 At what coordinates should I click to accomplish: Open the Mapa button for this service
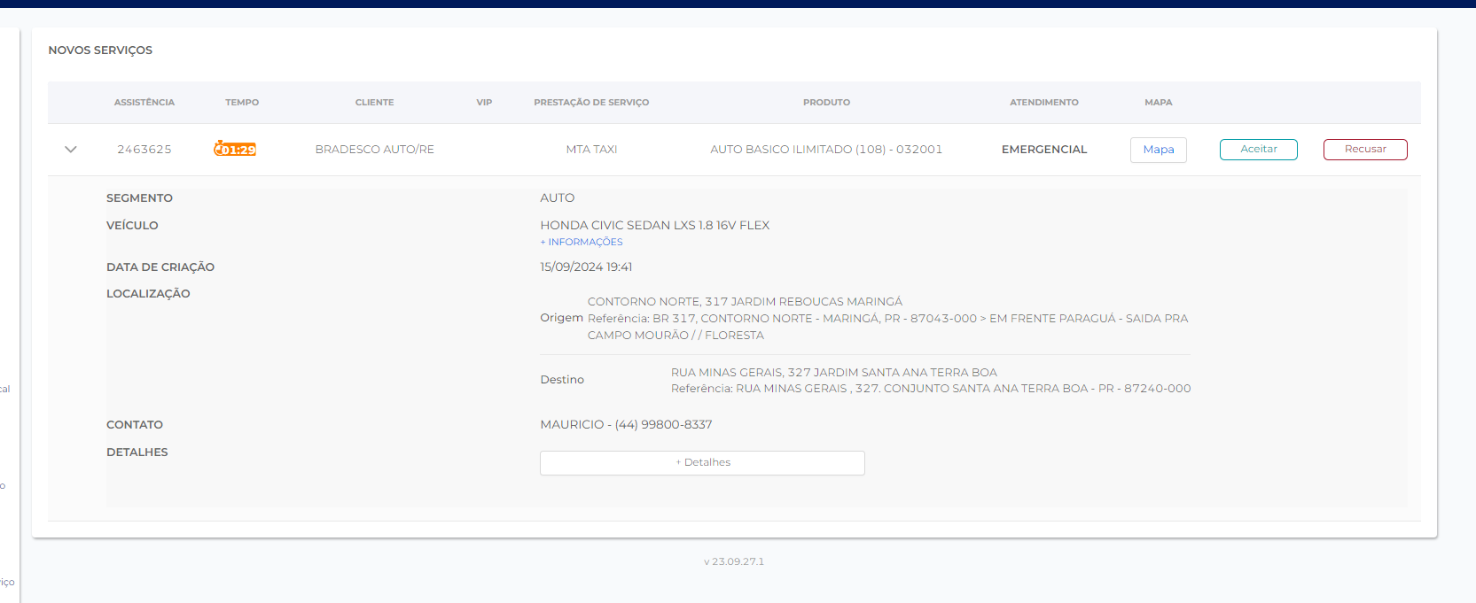[1158, 150]
